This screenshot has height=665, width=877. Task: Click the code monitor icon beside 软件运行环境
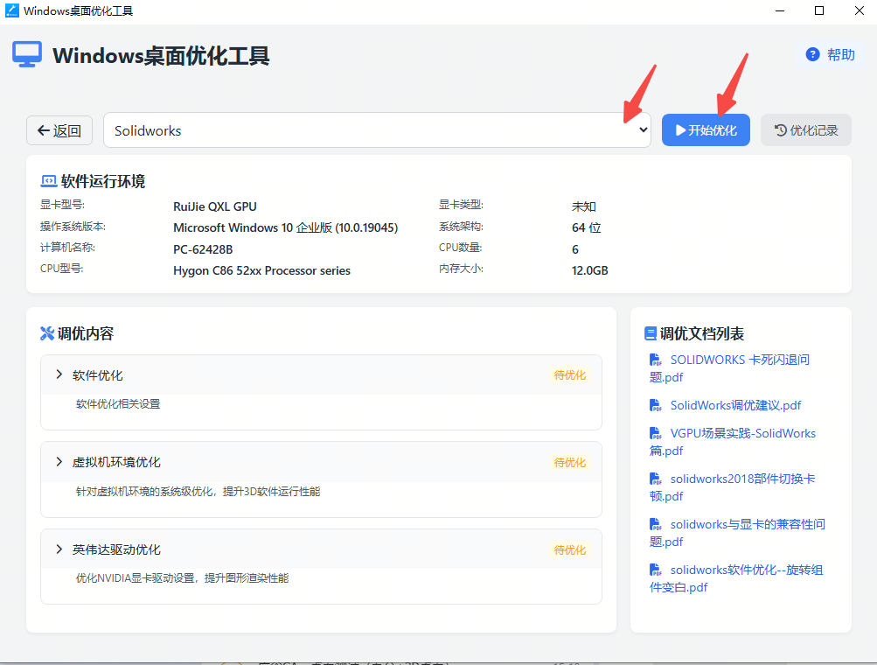pyautogui.click(x=49, y=181)
